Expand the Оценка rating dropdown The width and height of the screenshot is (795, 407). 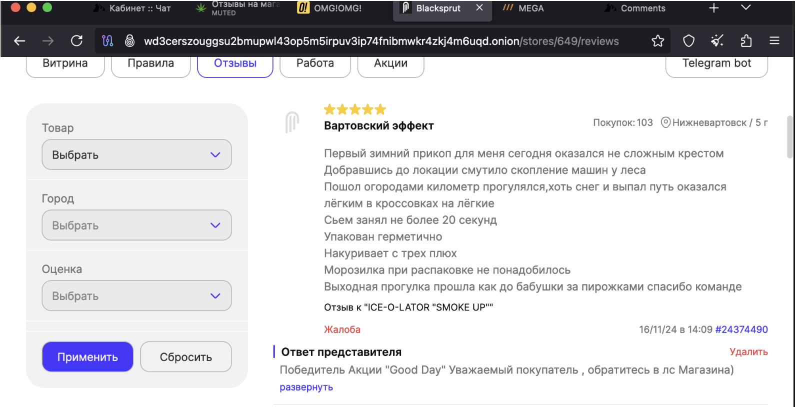point(136,295)
